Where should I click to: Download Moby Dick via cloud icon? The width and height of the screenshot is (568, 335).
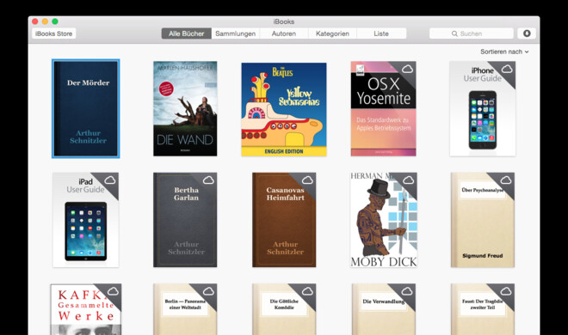[x=408, y=180]
